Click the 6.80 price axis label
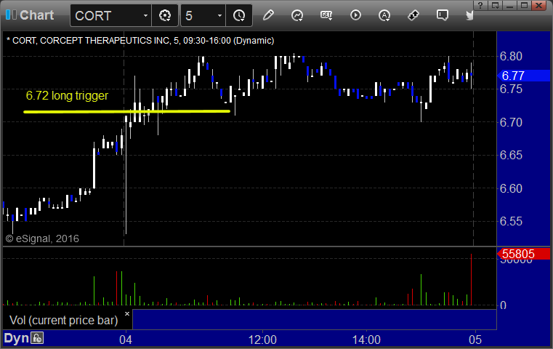The image size is (553, 349). [x=511, y=56]
